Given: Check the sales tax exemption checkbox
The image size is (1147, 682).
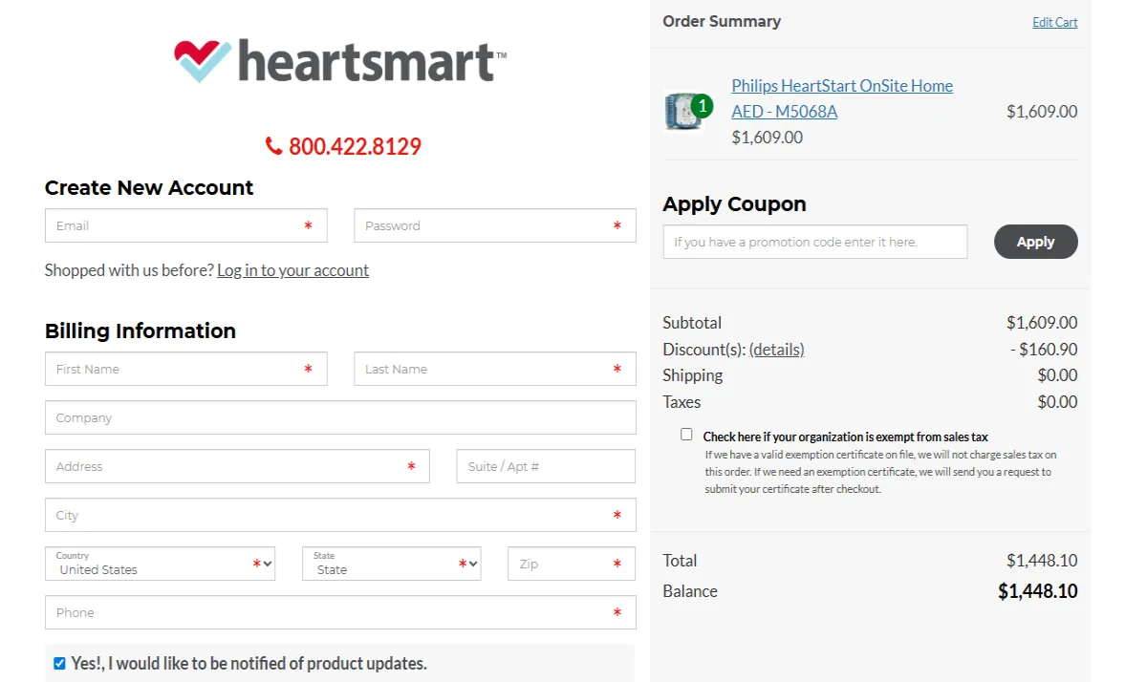Looking at the screenshot, I should 686,434.
